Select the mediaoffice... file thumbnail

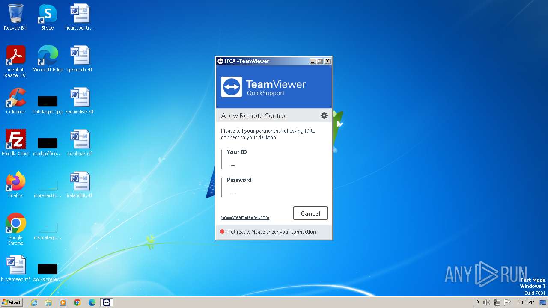48,143
